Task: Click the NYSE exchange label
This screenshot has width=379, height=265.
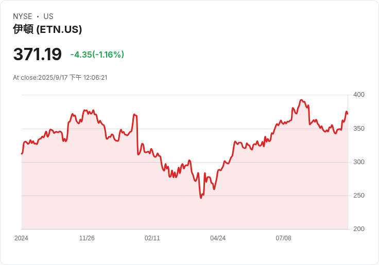Action: pos(23,16)
